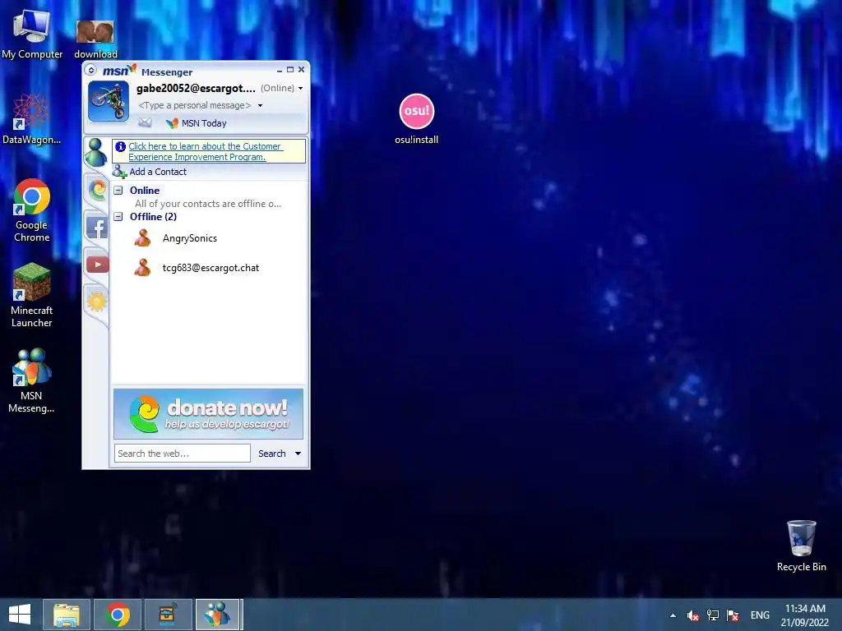842x631 pixels.
Task: Open the Google Chrome desktop shortcut
Action: [x=32, y=210]
